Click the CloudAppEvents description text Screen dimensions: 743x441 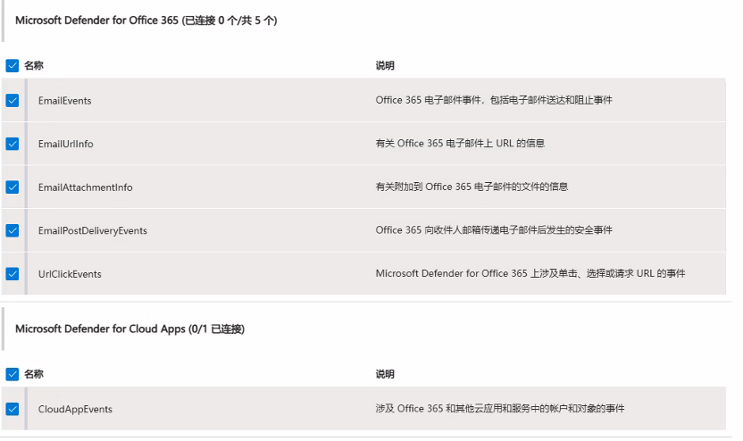coord(500,408)
